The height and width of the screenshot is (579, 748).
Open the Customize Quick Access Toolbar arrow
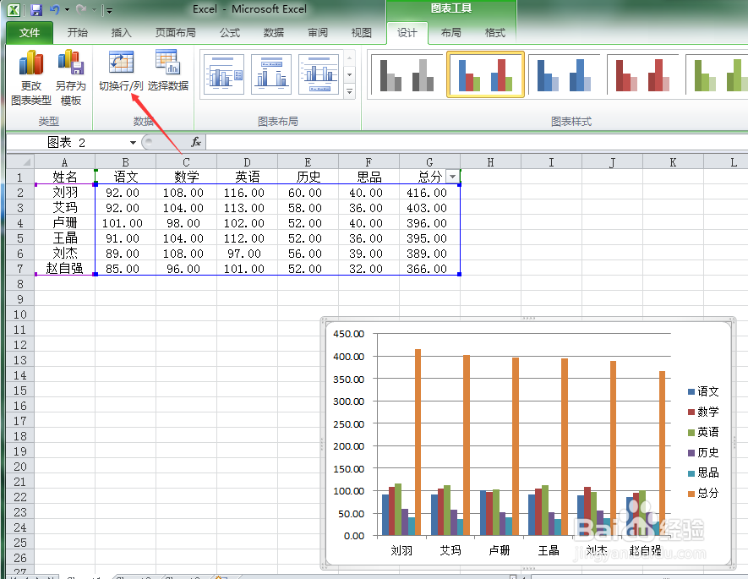coord(109,10)
